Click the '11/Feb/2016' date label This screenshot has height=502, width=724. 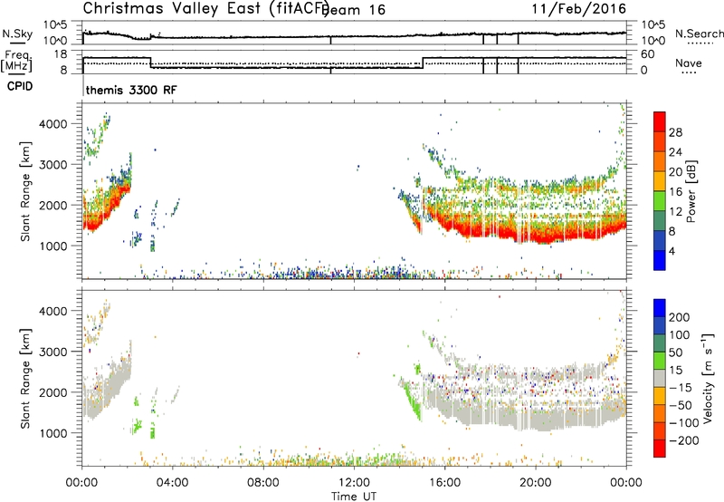[x=579, y=9]
